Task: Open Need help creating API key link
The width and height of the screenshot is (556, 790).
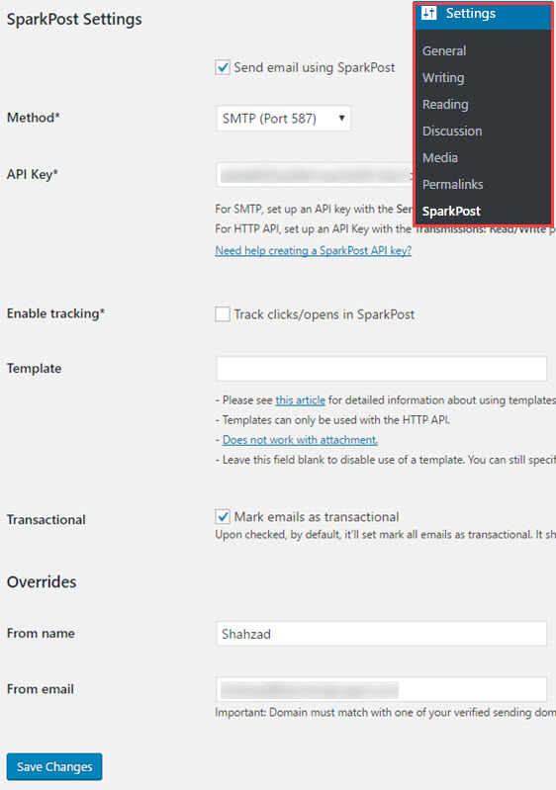Action: pyautogui.click(x=313, y=250)
